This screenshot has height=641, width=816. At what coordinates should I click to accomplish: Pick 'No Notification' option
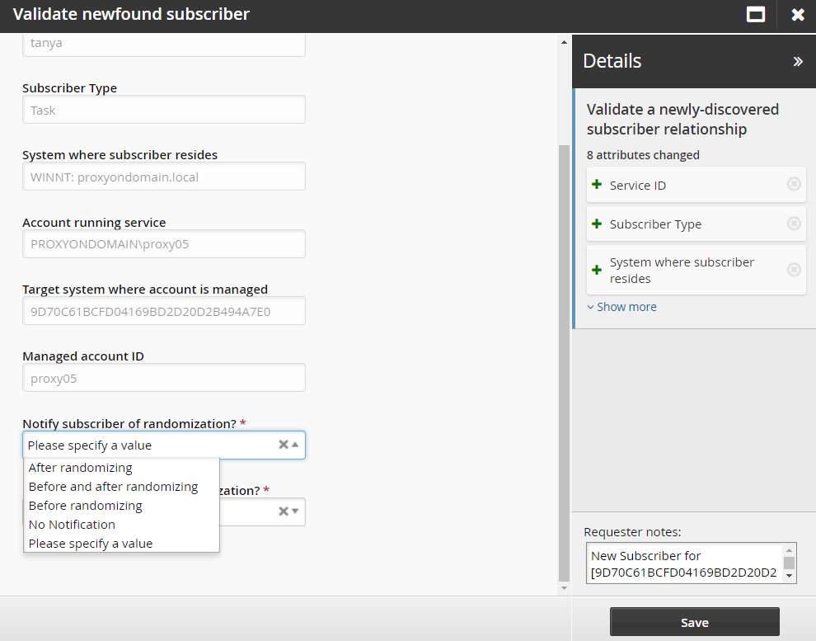pos(73,525)
